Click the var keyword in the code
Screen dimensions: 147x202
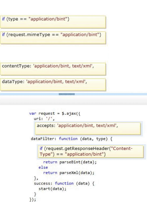tap(33, 114)
